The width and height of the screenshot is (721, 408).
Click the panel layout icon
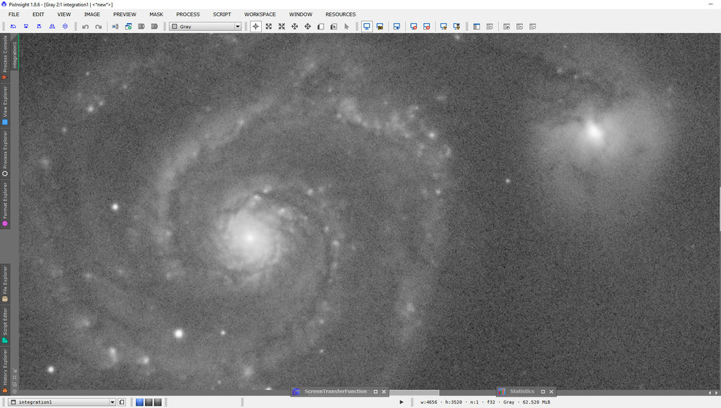pyautogui.click(x=477, y=27)
